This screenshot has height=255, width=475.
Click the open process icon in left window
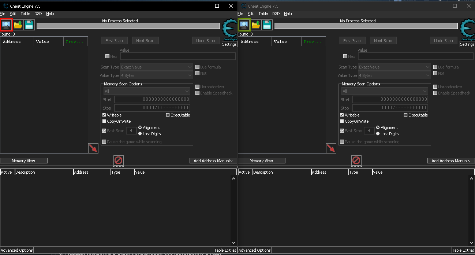6,25
